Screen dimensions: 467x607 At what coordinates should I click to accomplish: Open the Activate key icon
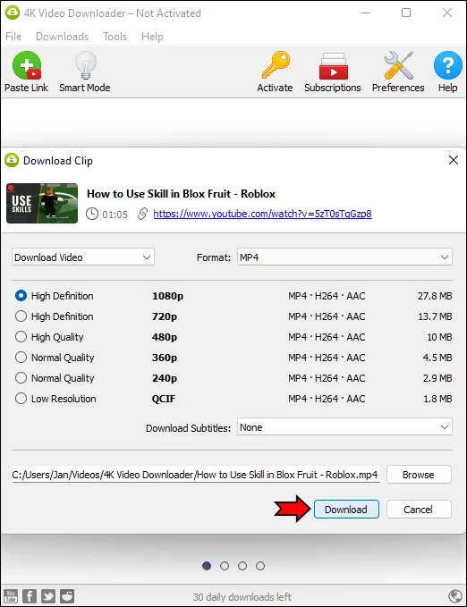point(276,65)
